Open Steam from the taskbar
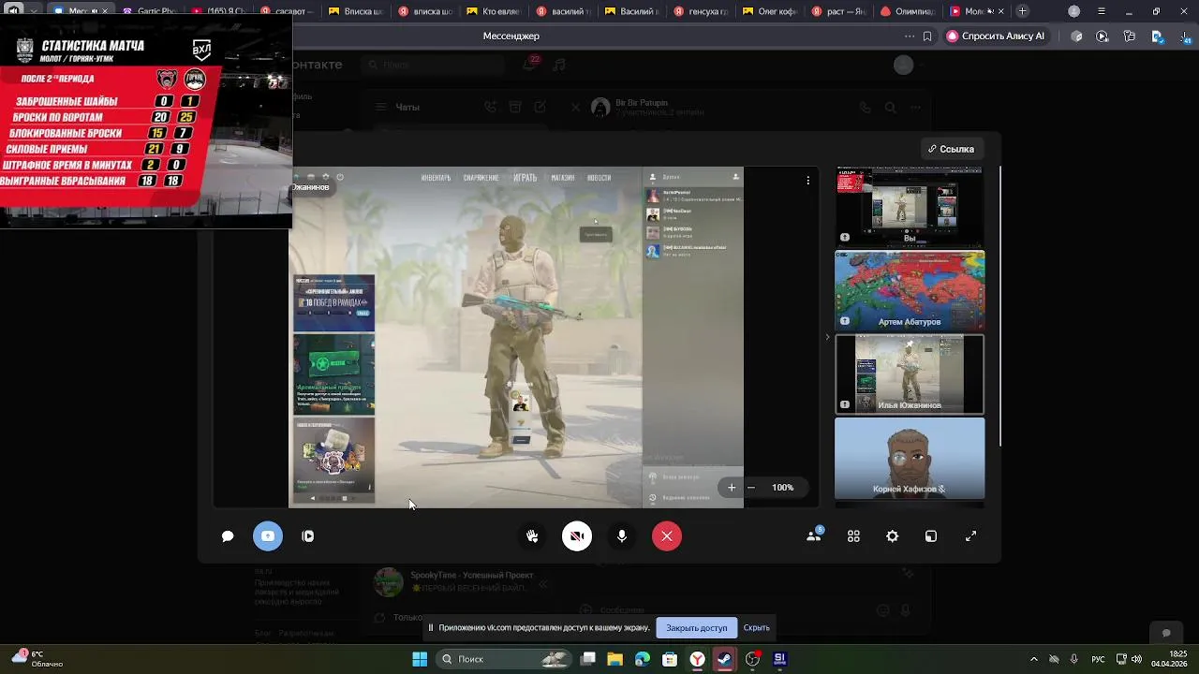Screen dimensions: 1199x674 [x=725, y=659]
